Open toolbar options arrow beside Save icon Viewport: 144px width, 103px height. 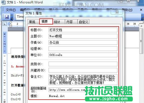[12, 17]
